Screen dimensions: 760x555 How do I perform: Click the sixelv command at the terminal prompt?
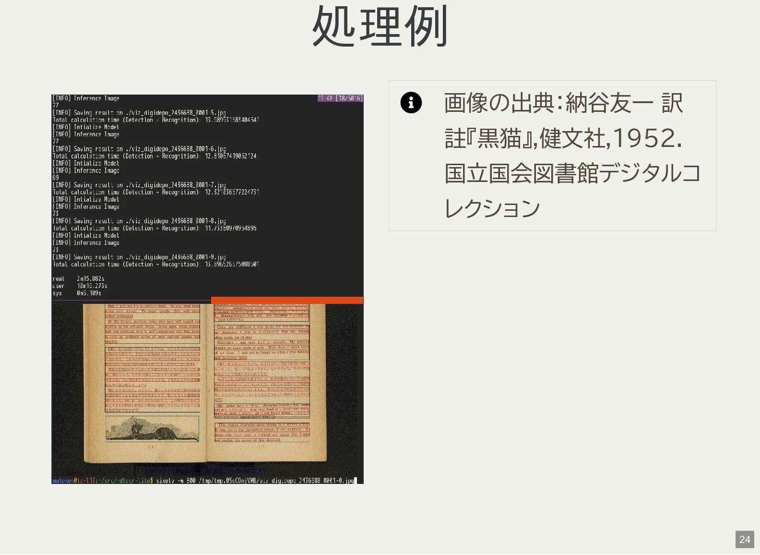click(256, 481)
